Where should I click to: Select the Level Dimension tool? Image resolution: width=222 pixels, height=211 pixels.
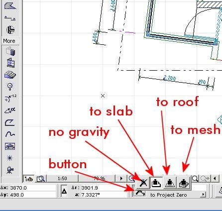pyautogui.click(x=10, y=18)
